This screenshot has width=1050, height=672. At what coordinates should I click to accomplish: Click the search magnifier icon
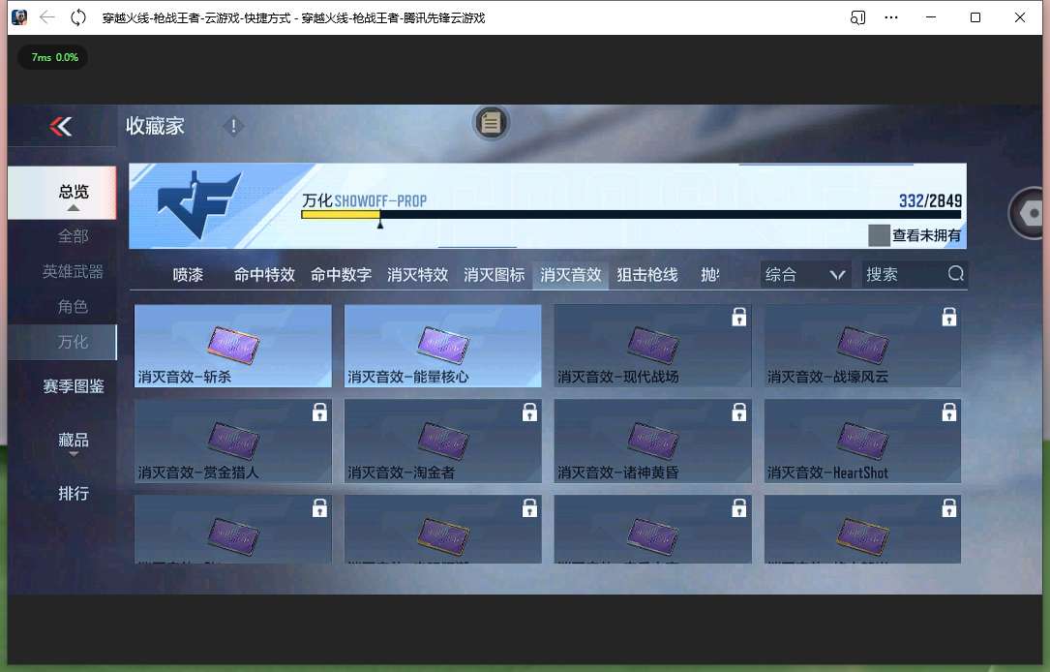tap(955, 273)
